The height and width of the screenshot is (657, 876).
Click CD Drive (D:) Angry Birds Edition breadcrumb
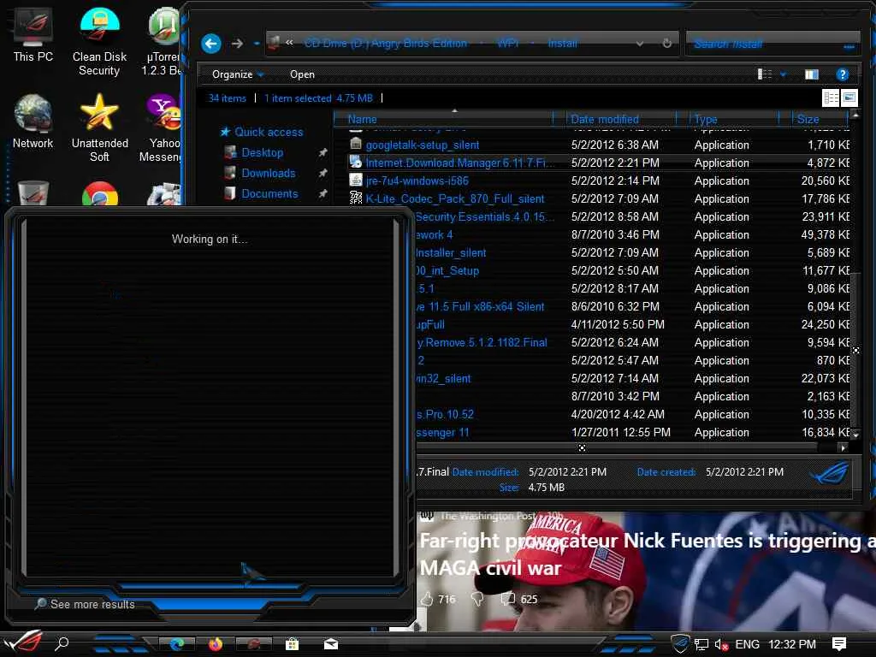(386, 44)
